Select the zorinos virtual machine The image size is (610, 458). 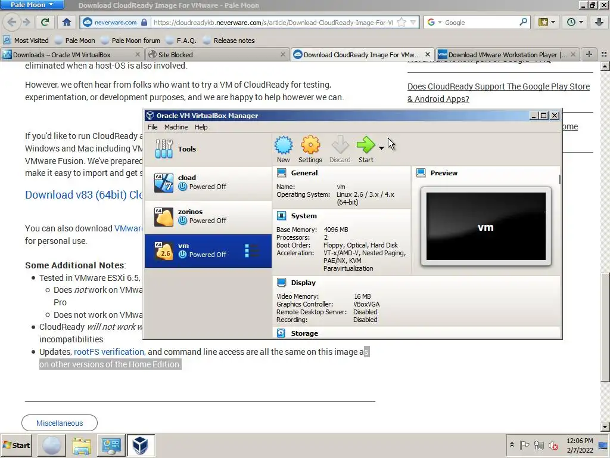pyautogui.click(x=208, y=216)
